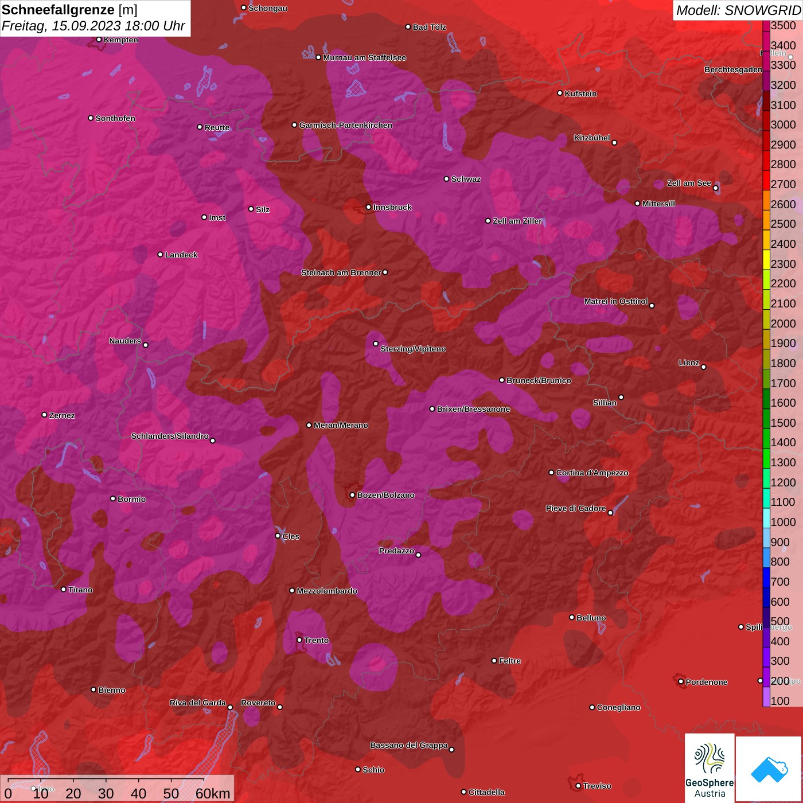Viewport: 803px width, 803px height.
Task: Click the Garmisch-Partenkirchen dot
Action: 295,124
